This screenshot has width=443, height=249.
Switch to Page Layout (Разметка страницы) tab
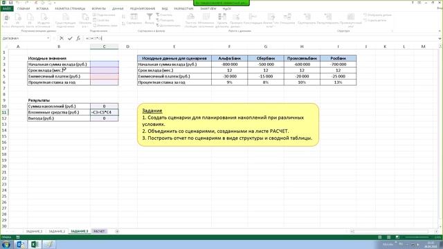tap(70, 8)
